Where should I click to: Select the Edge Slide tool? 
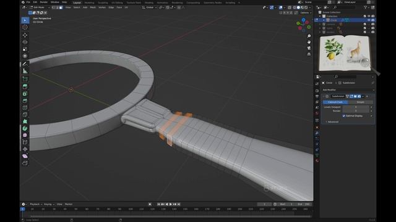tap(25, 142)
